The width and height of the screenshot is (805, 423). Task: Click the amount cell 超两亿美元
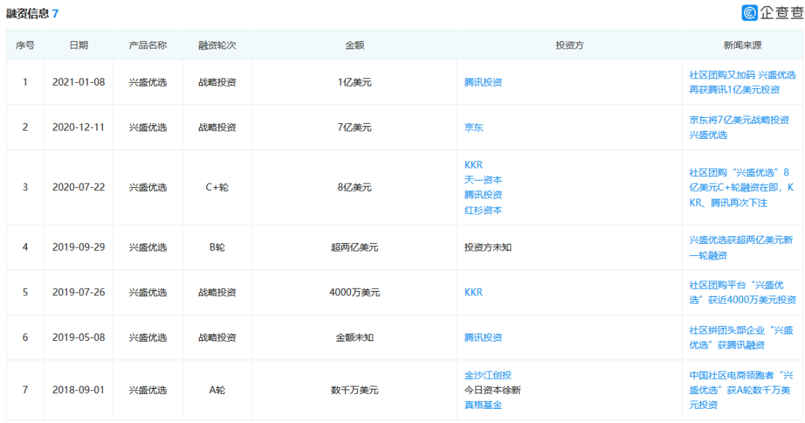coord(355,248)
